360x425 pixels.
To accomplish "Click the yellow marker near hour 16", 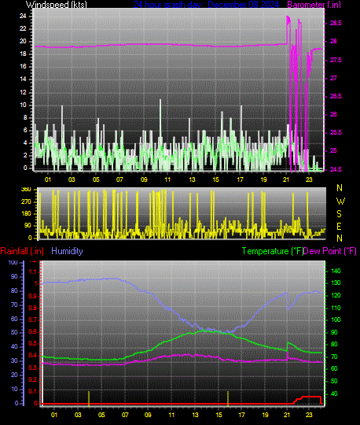I will [228, 399].
